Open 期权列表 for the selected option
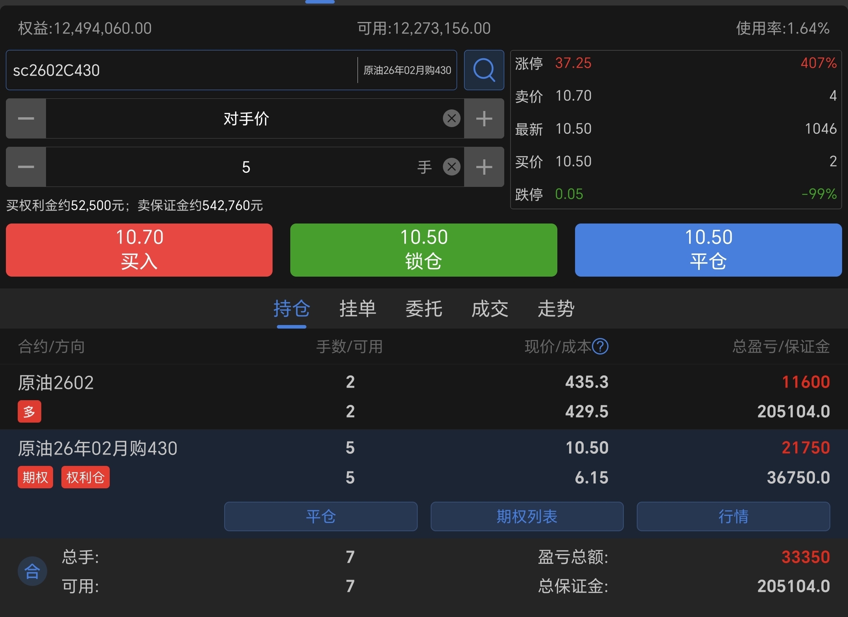This screenshot has height=617, width=848. [527, 516]
